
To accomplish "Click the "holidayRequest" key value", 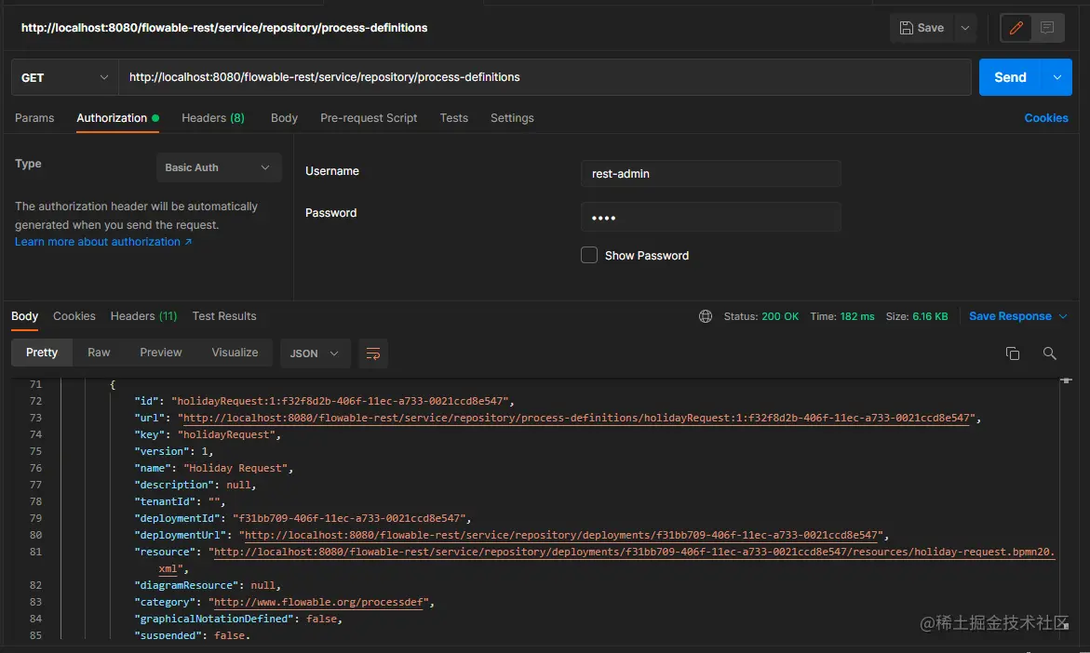I will 226,435.
